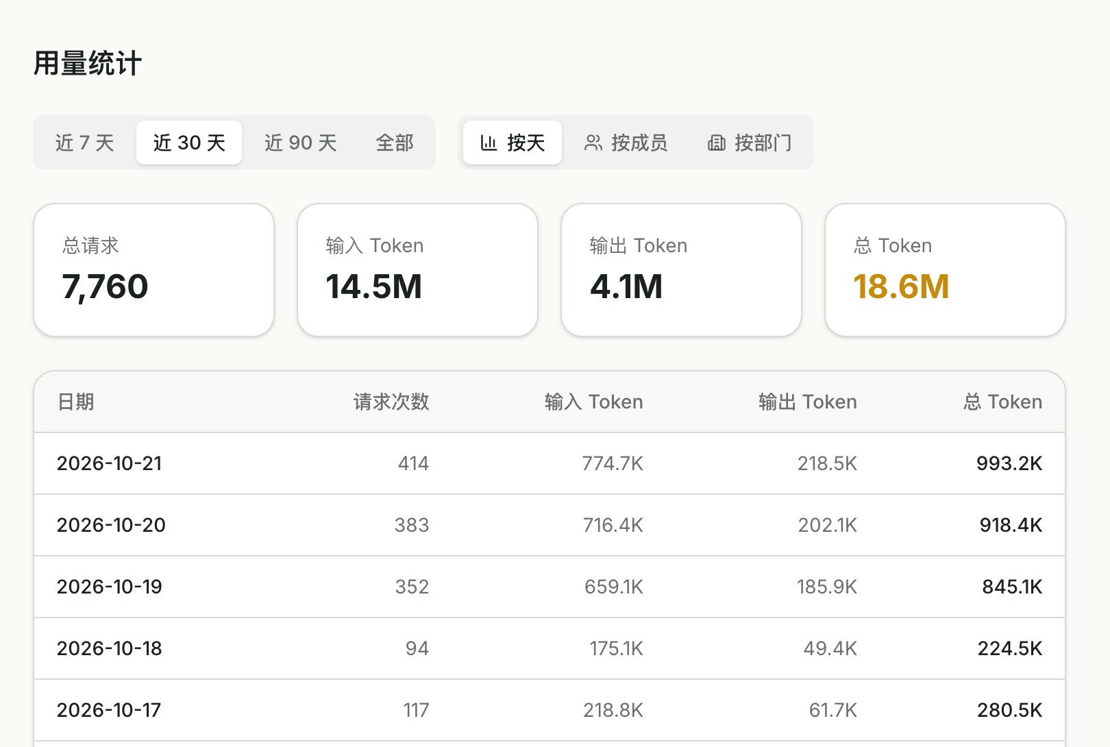Click the 280.5K total token value
1110x747 pixels.
point(1010,710)
